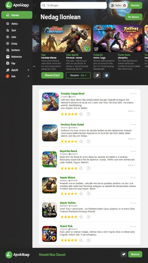Expand the Rak sidebar chevron
148x263 pixels.
click(28, 76)
